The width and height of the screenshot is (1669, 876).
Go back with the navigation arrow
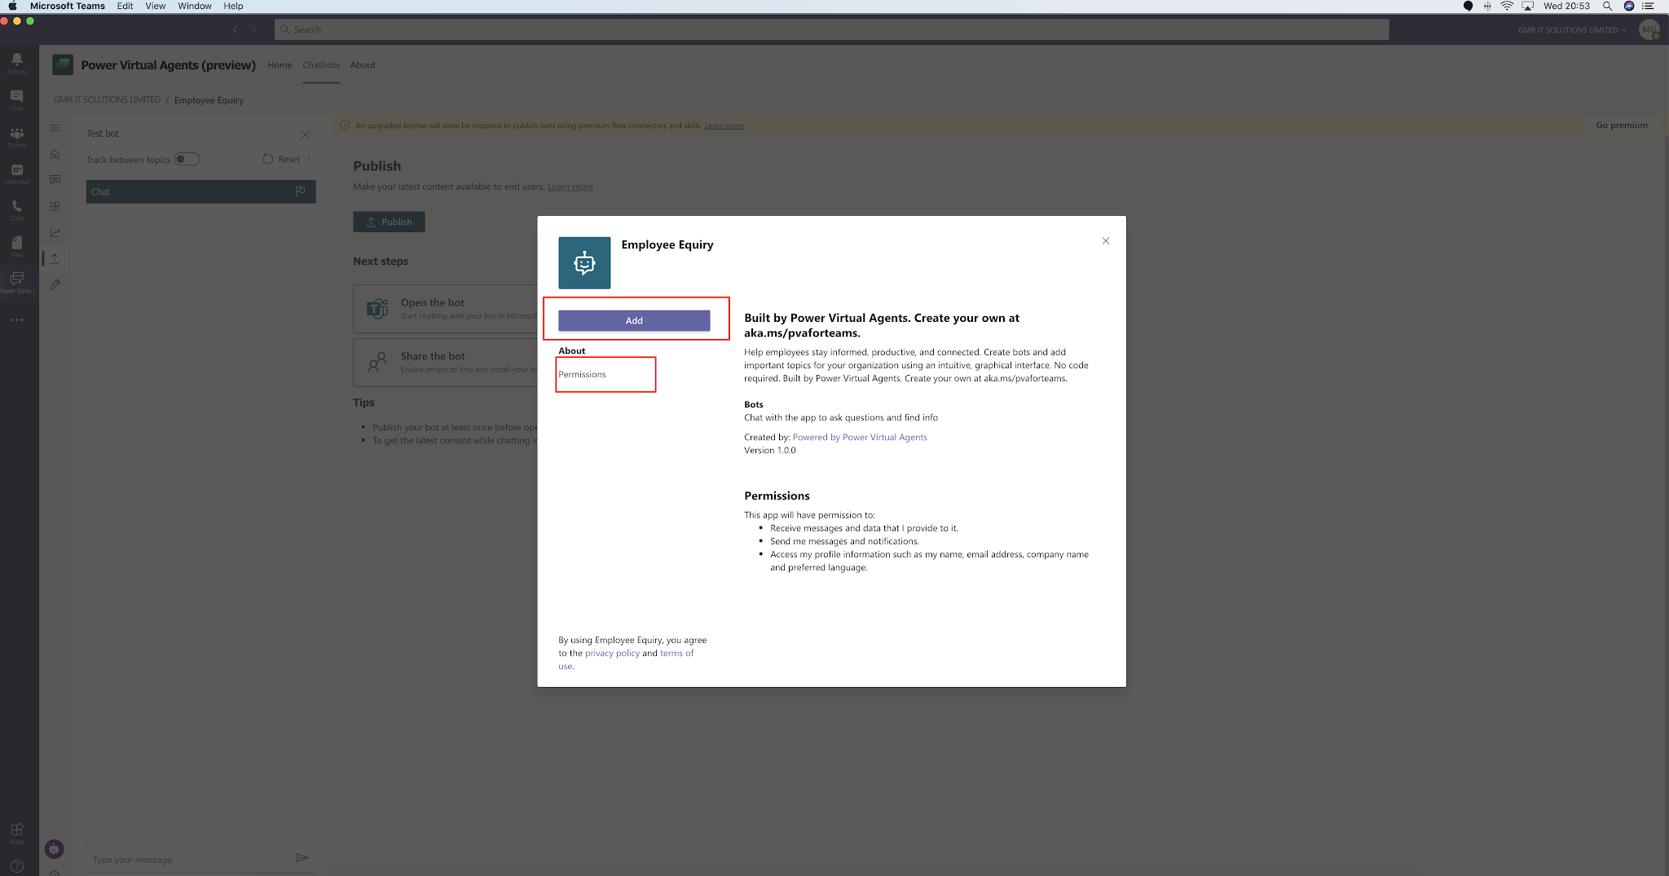[x=235, y=29]
